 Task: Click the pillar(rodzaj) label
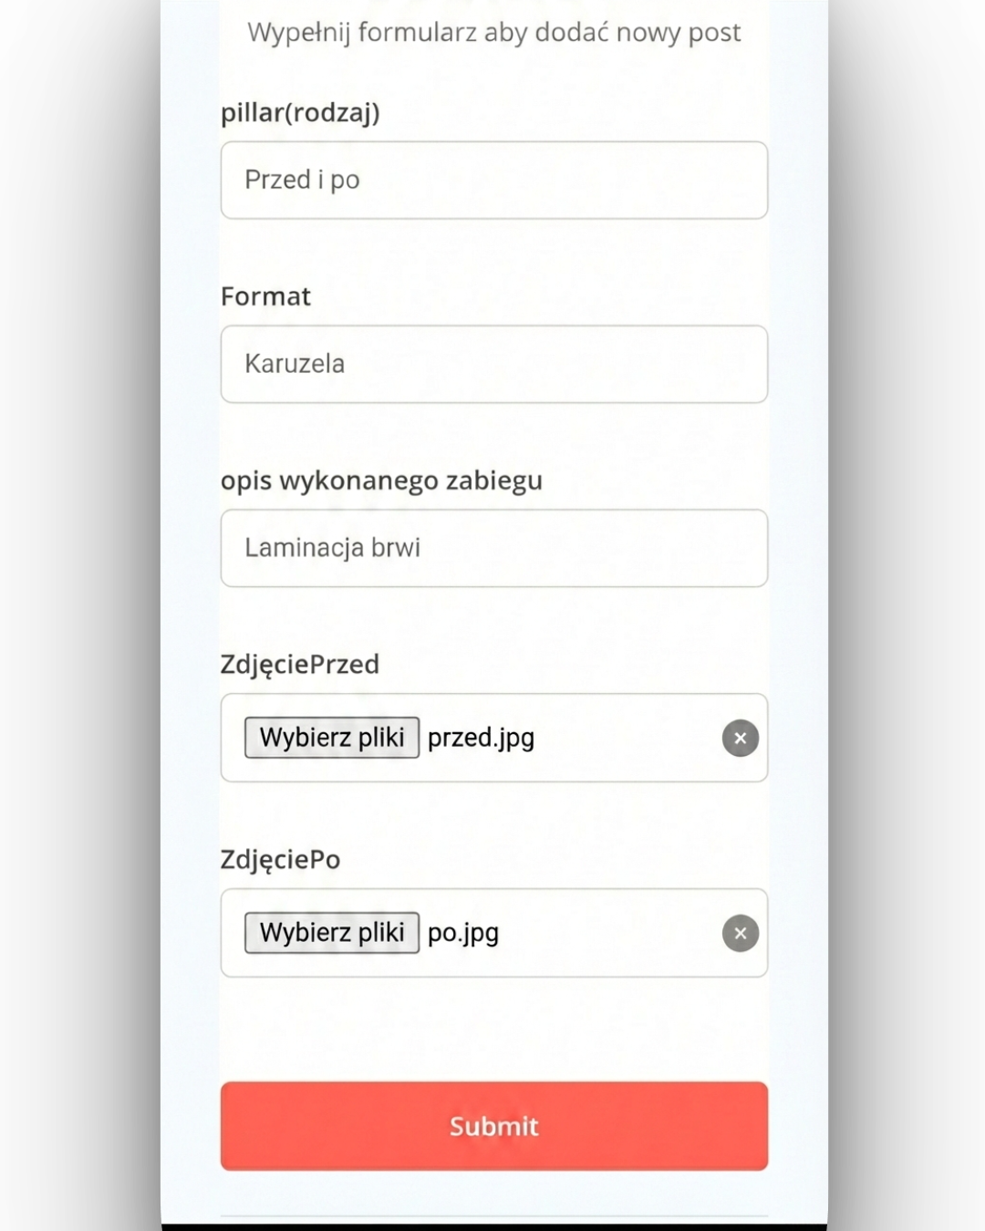point(300,112)
